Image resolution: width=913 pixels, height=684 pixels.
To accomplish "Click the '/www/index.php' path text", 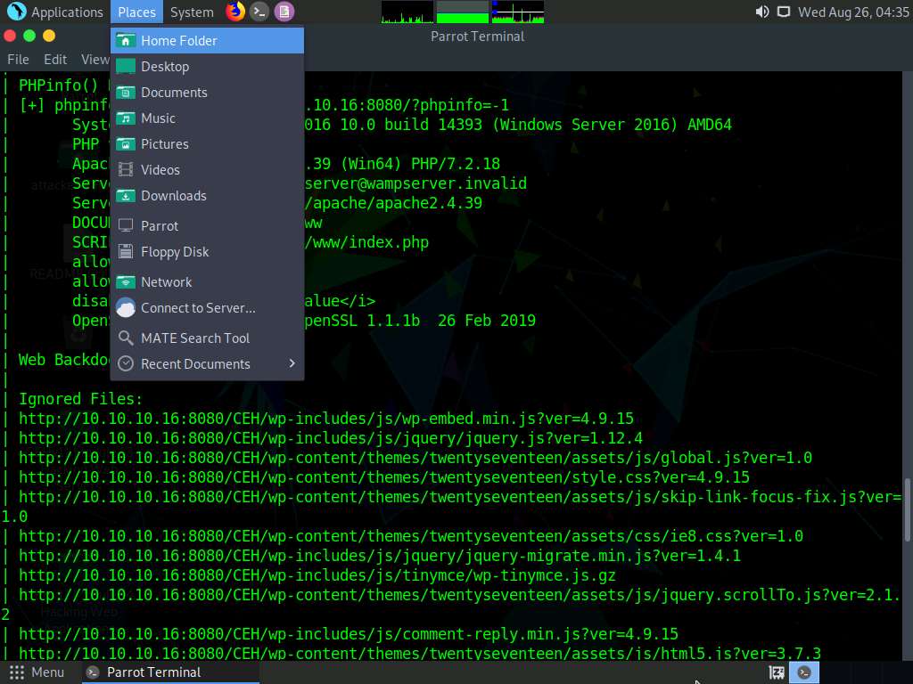I will coord(366,242).
